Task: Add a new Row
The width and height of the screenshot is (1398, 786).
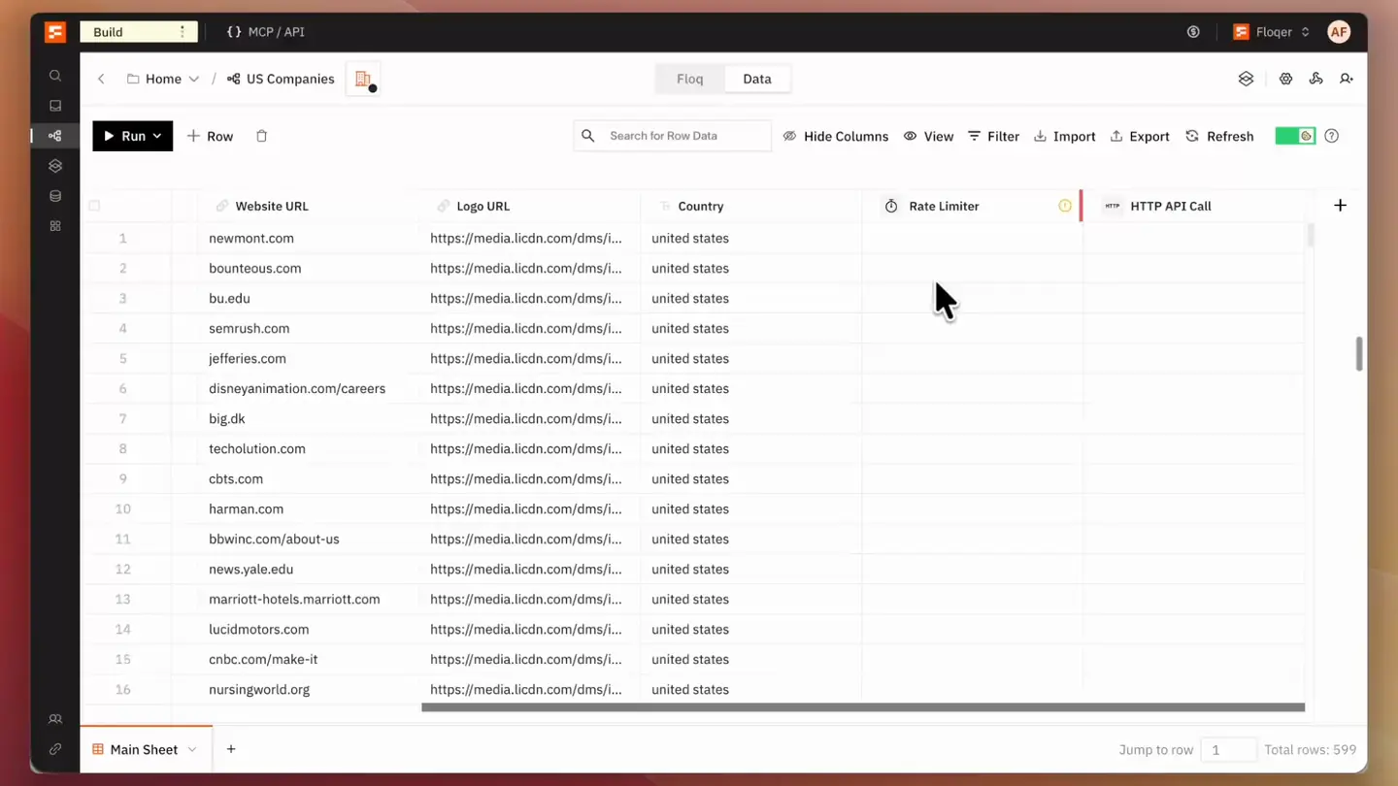Action: 210,136
